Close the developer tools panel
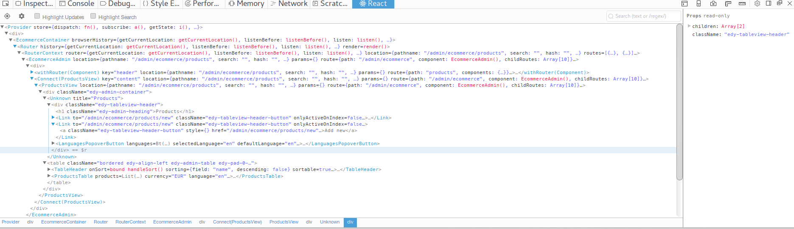The width and height of the screenshot is (794, 229). pos(790,3)
